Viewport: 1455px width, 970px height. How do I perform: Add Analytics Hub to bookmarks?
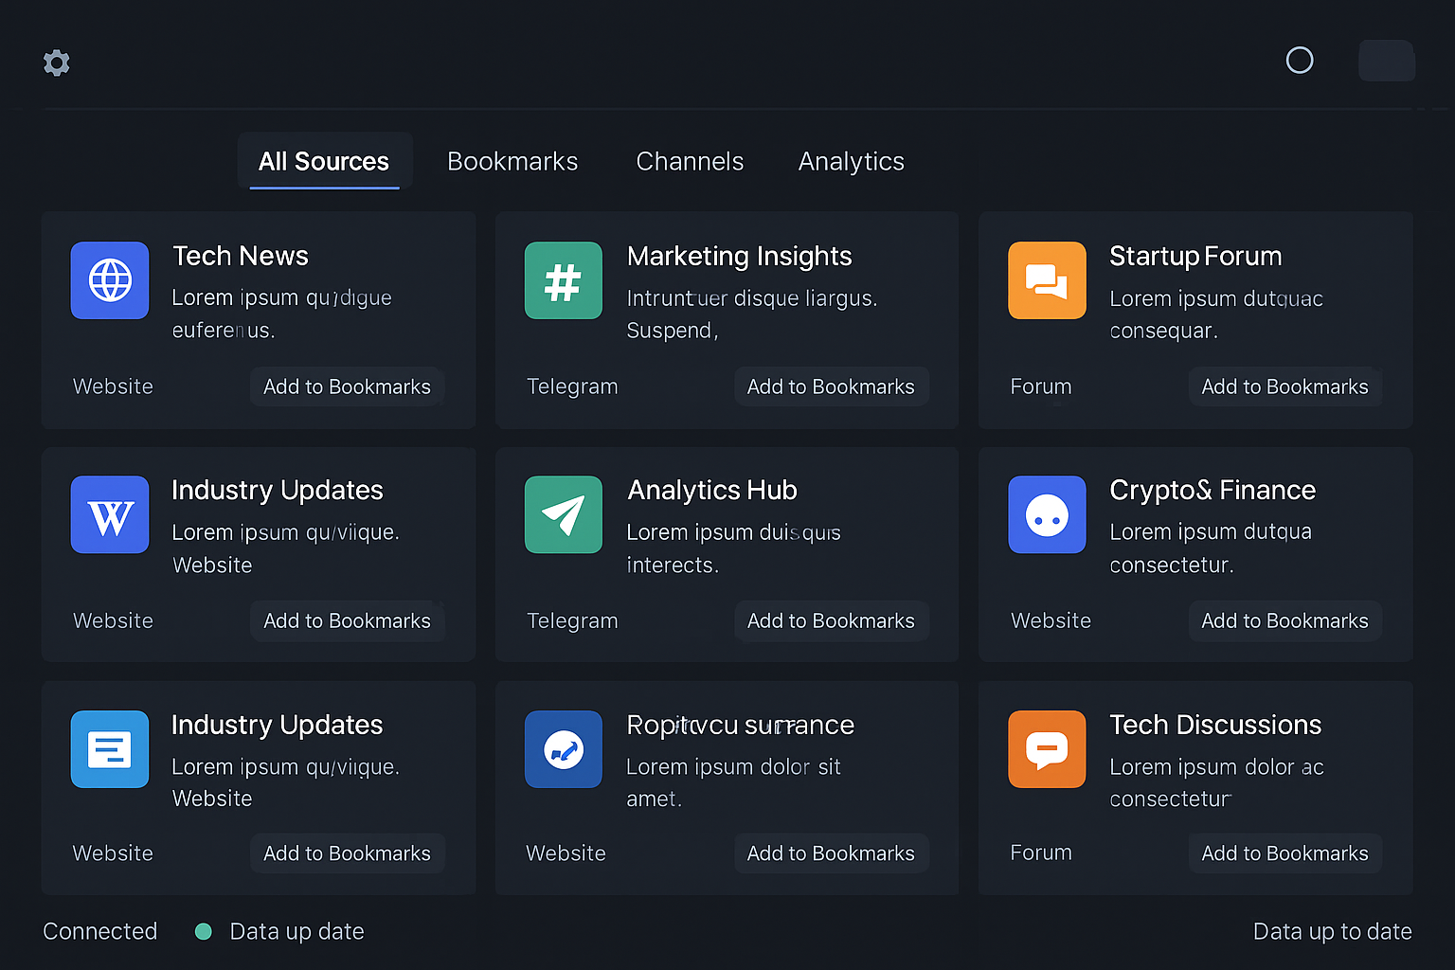(831, 620)
